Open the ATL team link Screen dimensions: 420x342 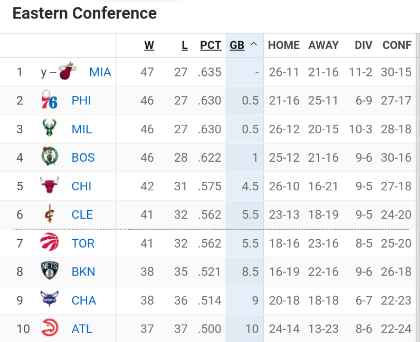pyautogui.click(x=82, y=329)
